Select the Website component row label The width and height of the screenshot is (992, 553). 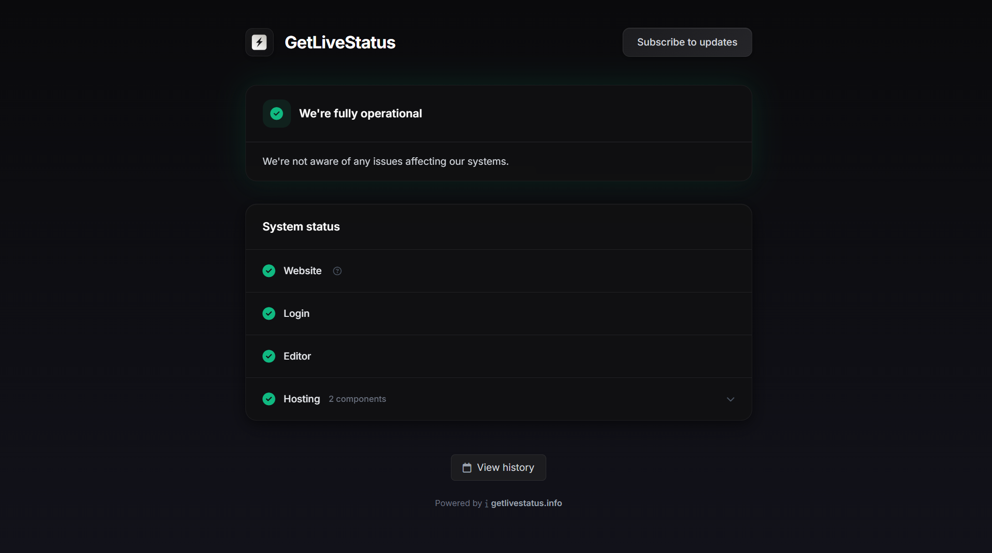(x=302, y=271)
